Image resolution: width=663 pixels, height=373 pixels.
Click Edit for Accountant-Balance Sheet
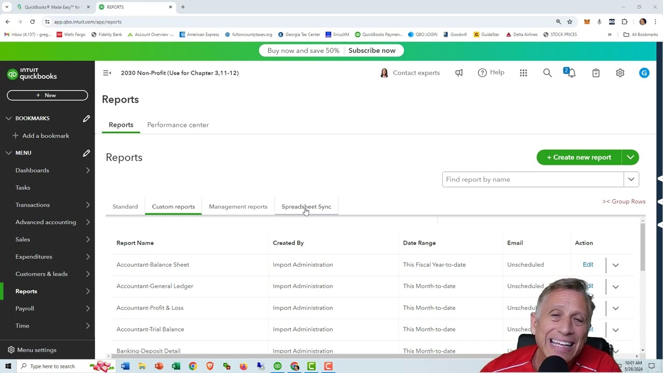coord(588,265)
